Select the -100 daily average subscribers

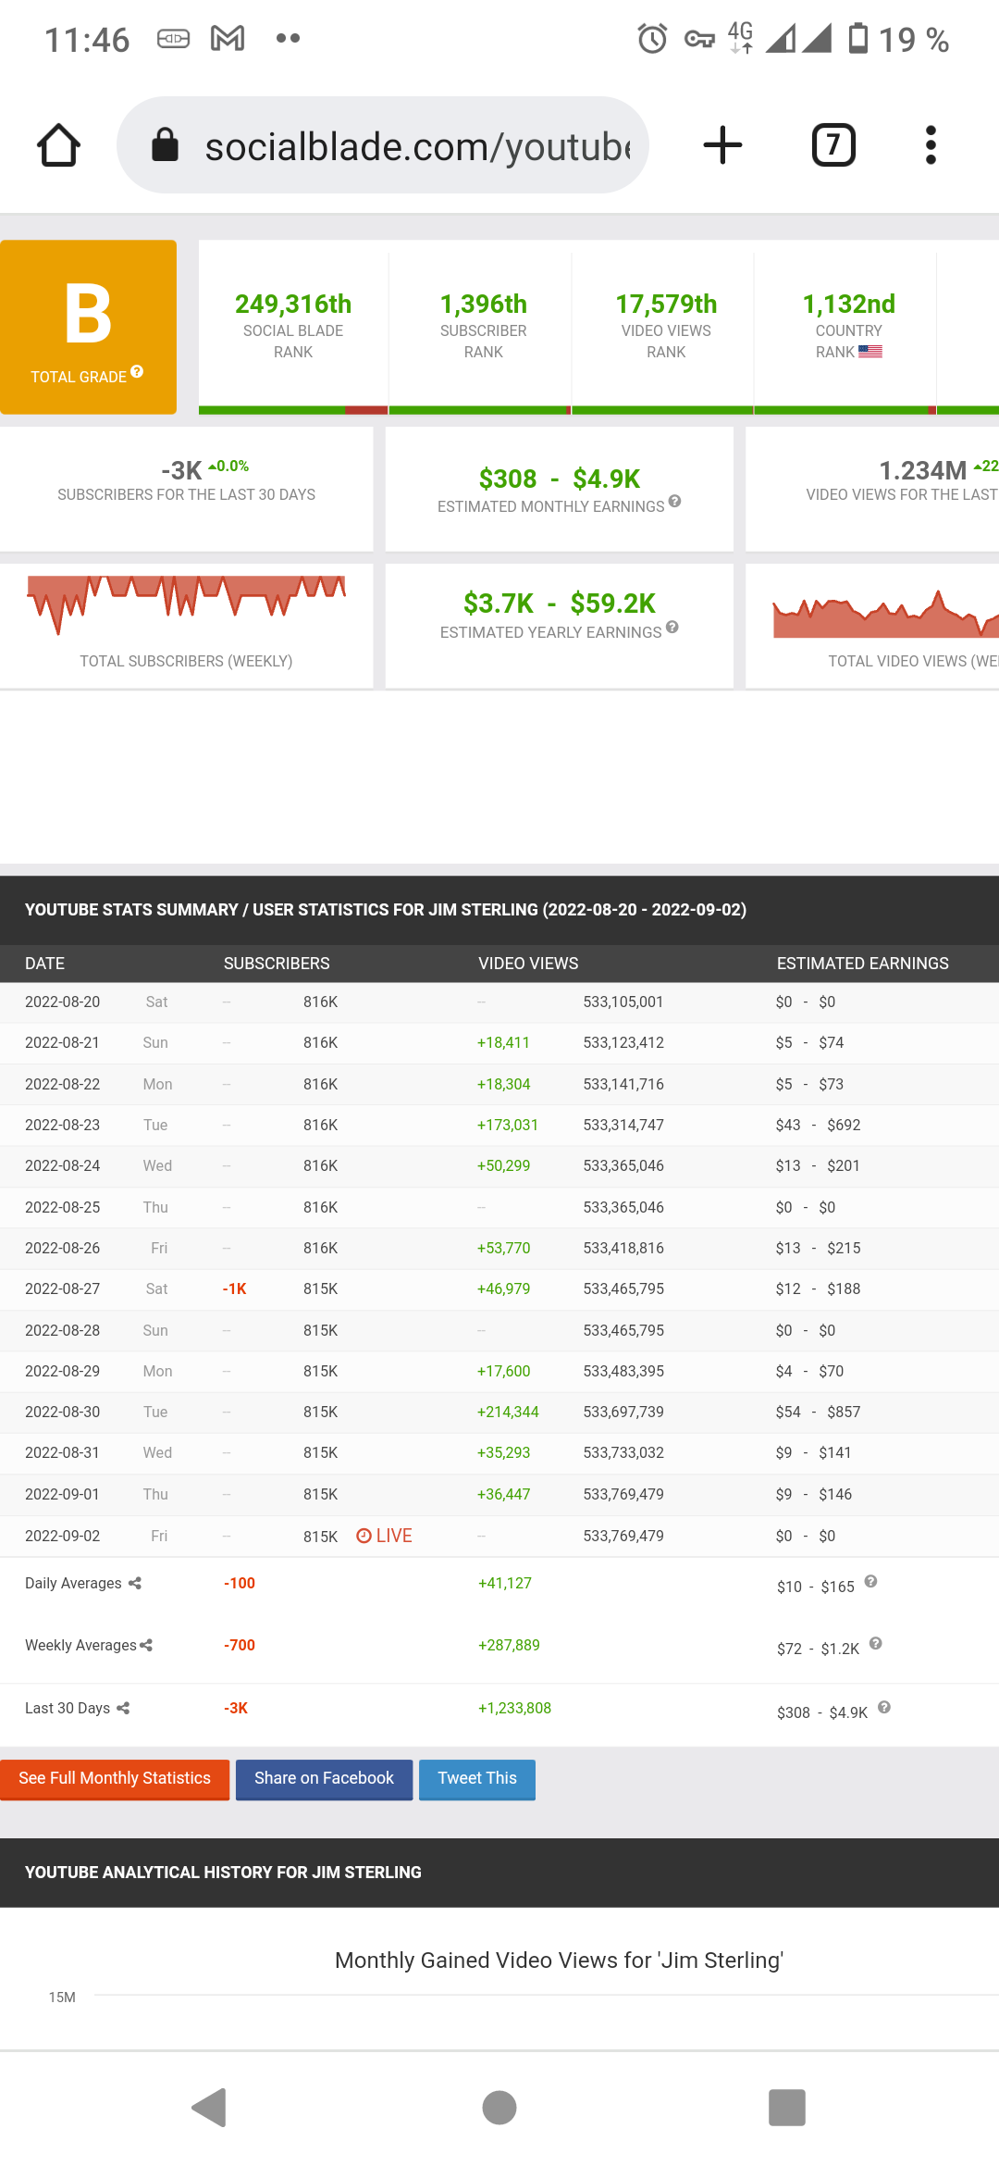click(x=240, y=1583)
